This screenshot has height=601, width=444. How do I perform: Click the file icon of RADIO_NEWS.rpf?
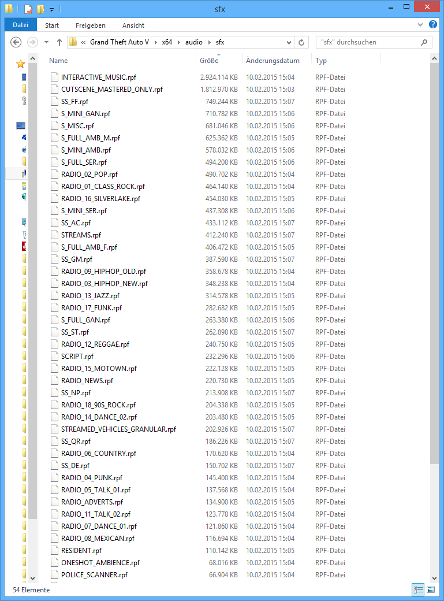tap(55, 381)
